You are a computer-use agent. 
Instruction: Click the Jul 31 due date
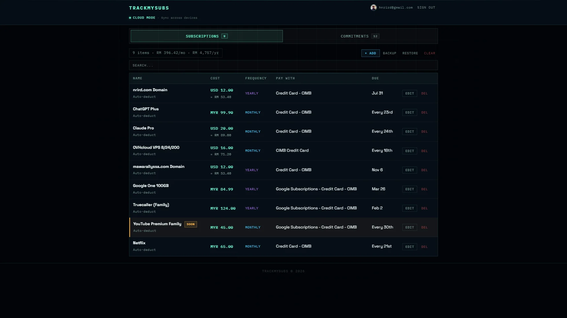pos(377,93)
